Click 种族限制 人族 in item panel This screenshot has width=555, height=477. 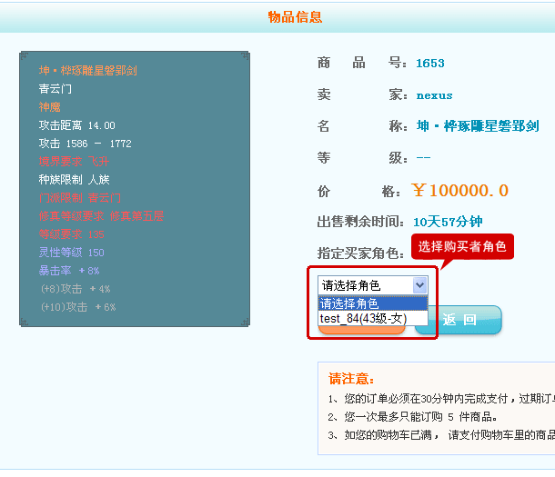(74, 179)
